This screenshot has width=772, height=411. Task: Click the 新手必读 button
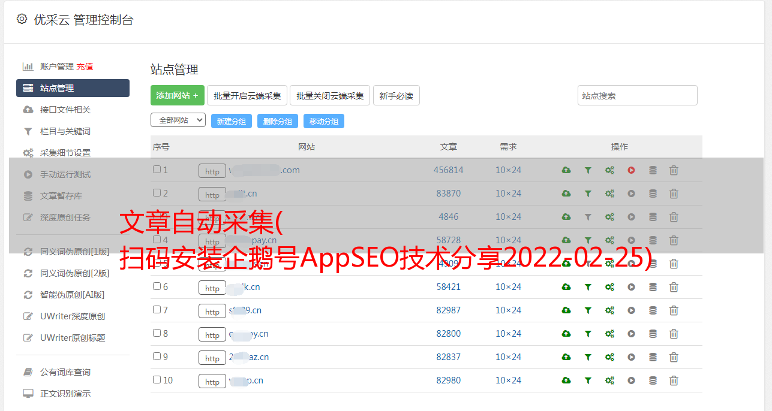pos(396,95)
